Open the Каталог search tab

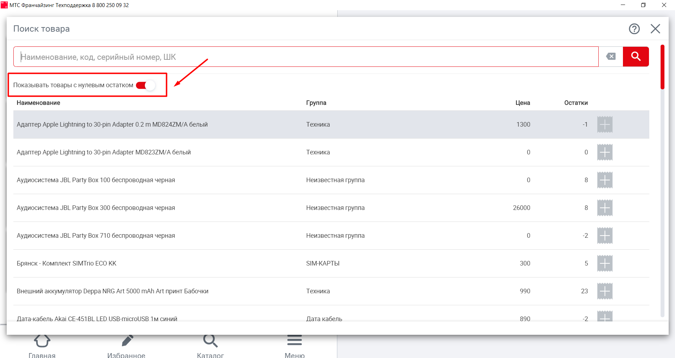pos(210,346)
